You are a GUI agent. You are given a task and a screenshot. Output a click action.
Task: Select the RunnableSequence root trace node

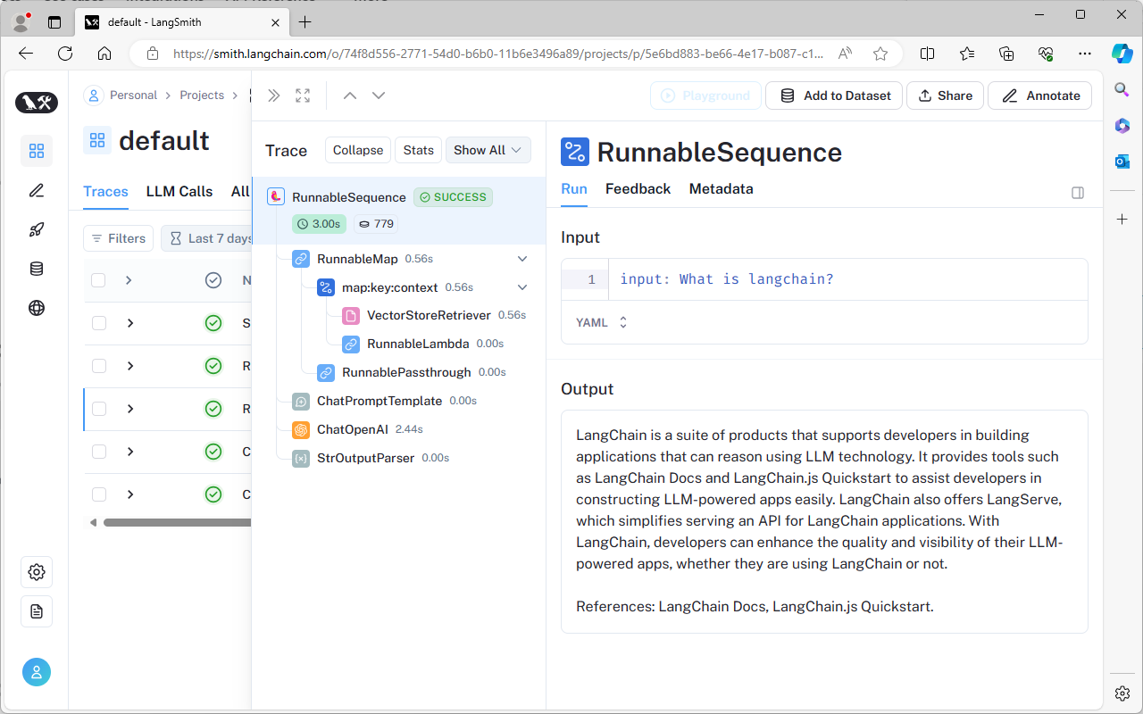point(398,211)
